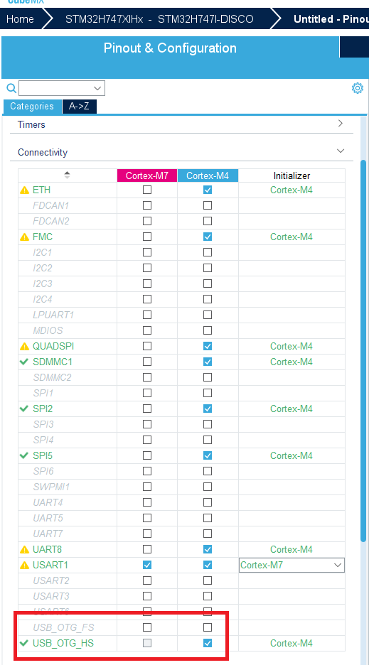Screen dimensions: 369x665
Task: Click the STM32H747XIHx breadcrumb
Action: point(159,19)
